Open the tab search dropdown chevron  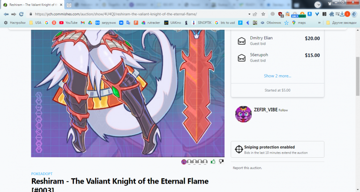click(x=317, y=4)
